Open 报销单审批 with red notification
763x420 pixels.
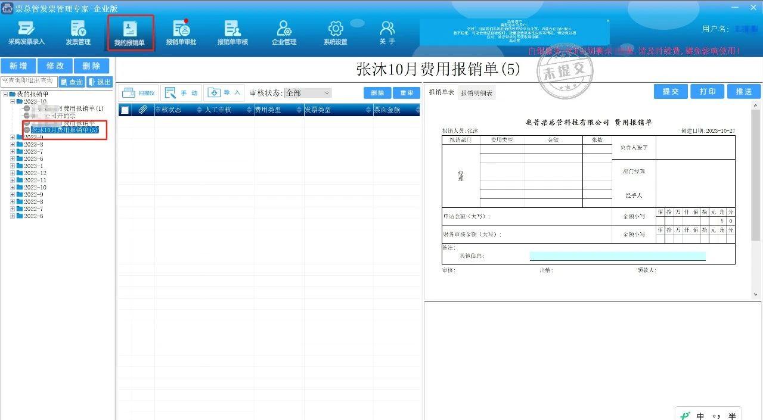point(181,33)
